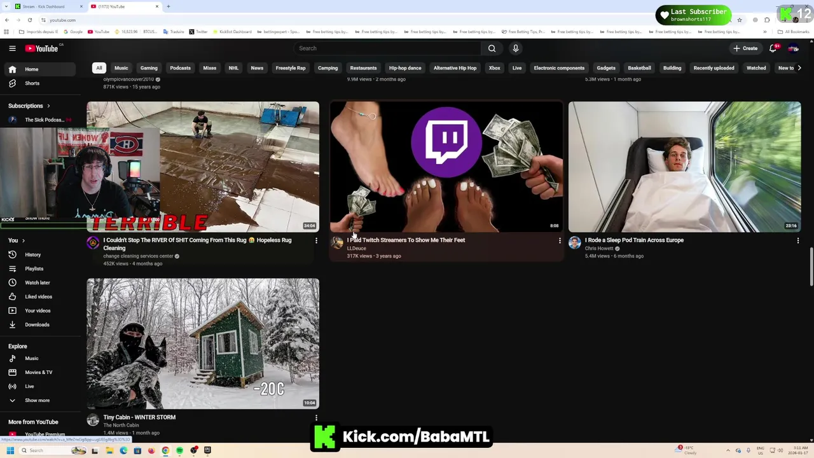The width and height of the screenshot is (814, 458).
Task: Open the notifications bell
Action: (x=773, y=48)
